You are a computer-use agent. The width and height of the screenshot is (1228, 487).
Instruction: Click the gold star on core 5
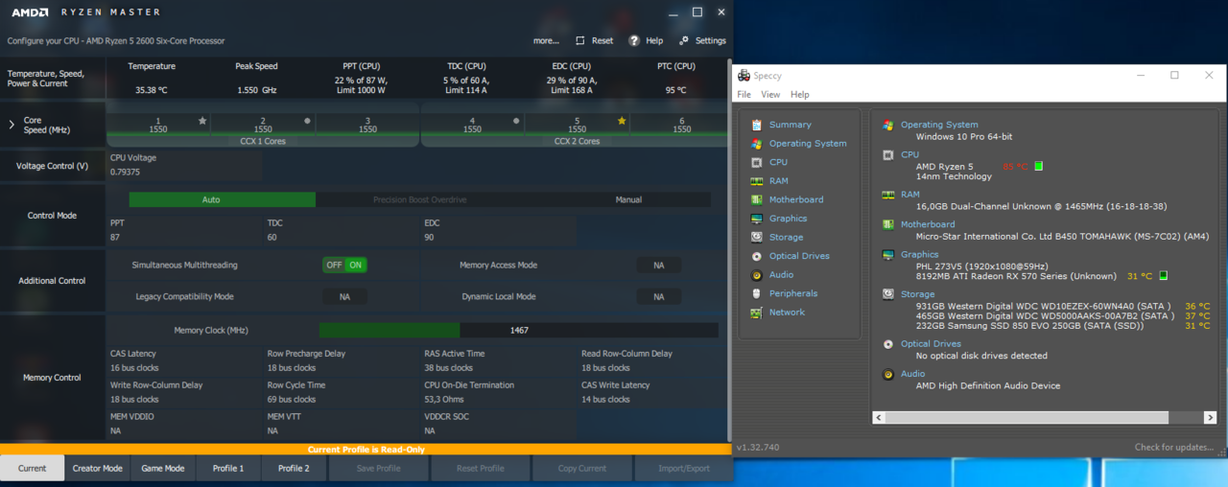tap(622, 121)
